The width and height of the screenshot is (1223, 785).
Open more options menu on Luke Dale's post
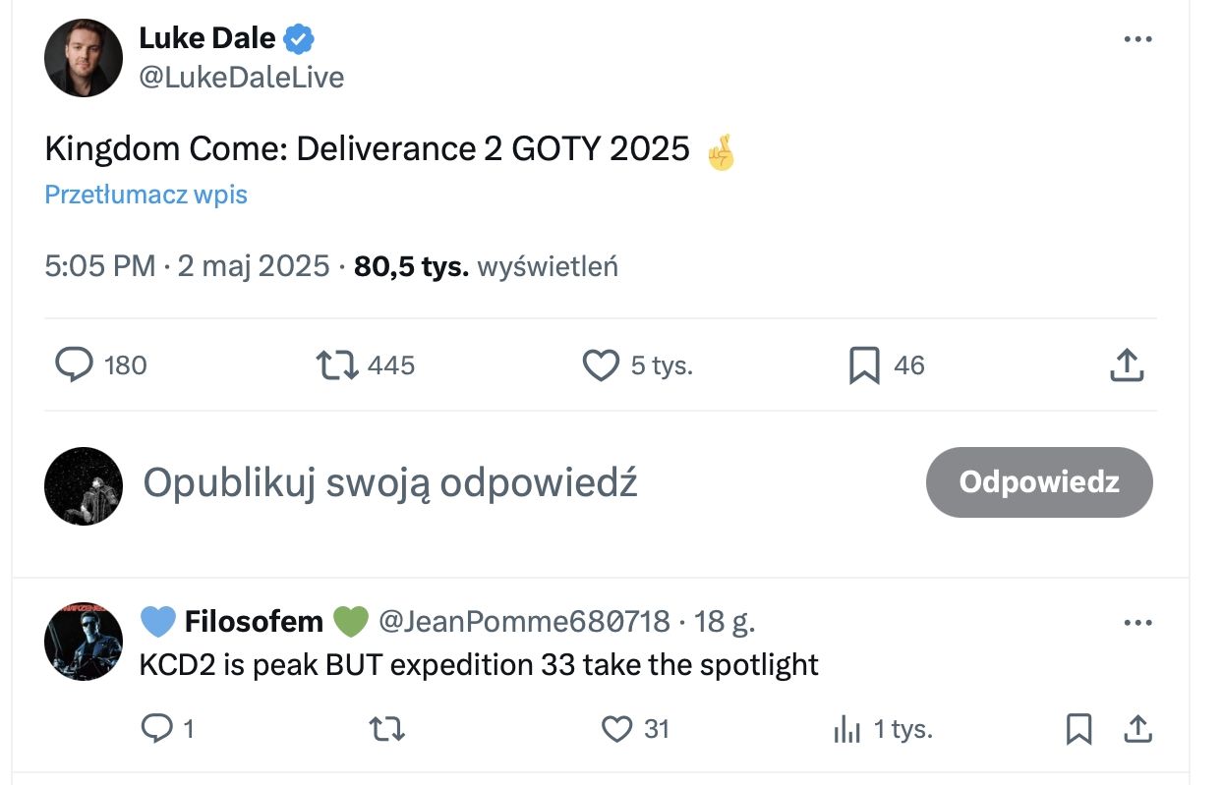[x=1136, y=39]
